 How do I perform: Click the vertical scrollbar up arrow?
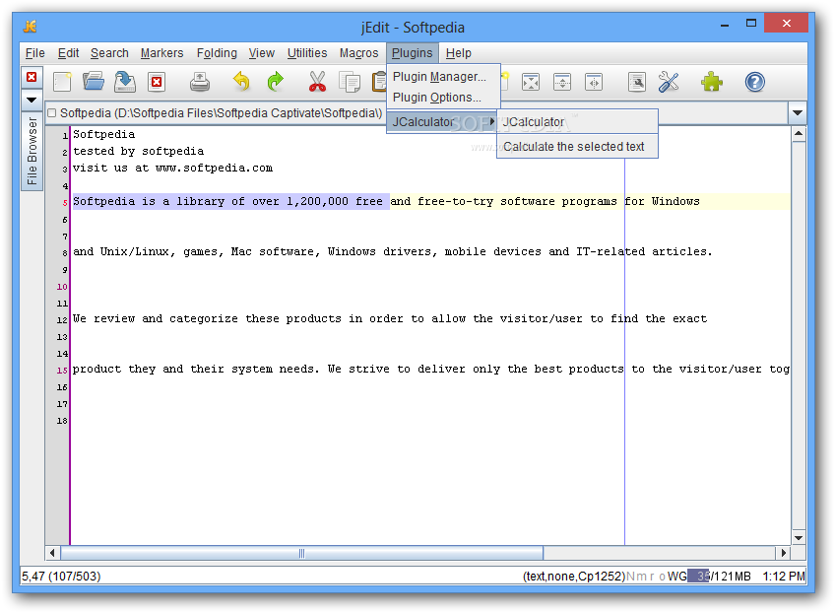click(x=799, y=133)
